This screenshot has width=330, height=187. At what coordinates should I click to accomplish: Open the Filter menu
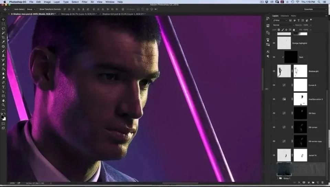pyautogui.click(x=84, y=2)
